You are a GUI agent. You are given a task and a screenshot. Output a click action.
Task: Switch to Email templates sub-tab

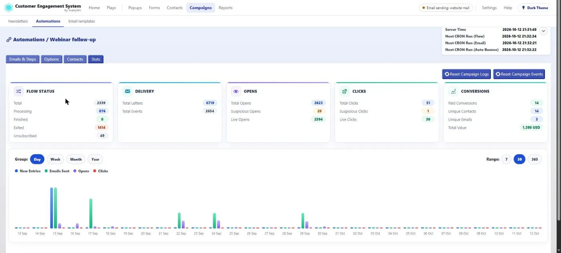coord(82,21)
